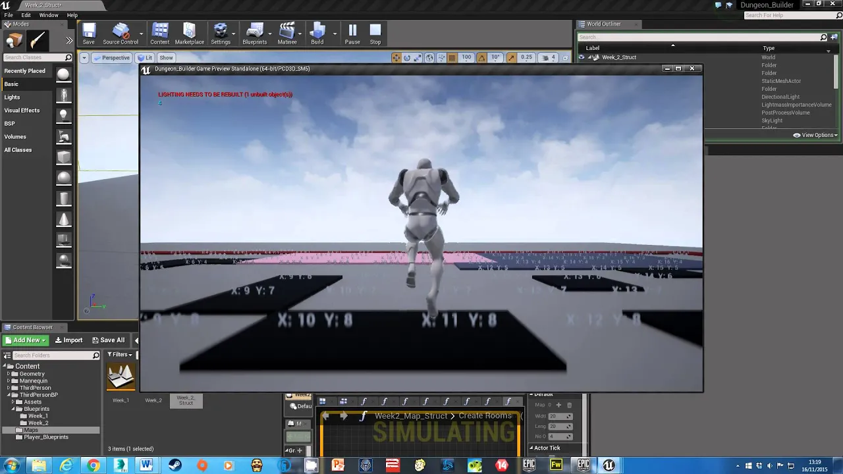Open the Window menu
843x474 pixels.
[x=49, y=15]
